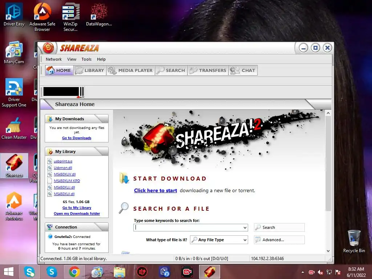The image size is (372, 279).
Task: Click the 104.192.2.38:6346 status bar address
Action: click(x=267, y=259)
